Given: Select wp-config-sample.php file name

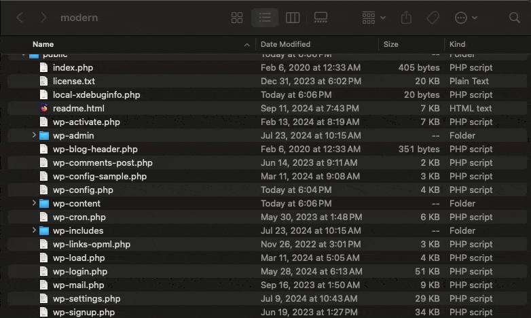Looking at the screenshot, I should tap(100, 176).
